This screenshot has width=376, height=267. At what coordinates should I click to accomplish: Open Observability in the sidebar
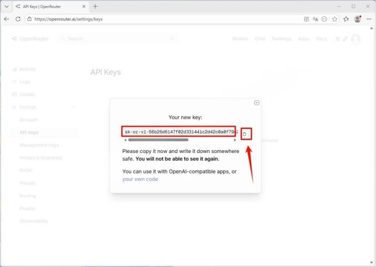coord(34,221)
